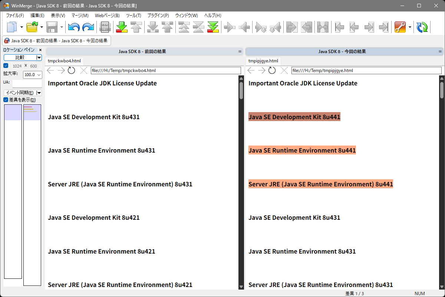Viewport: 445px width, 297px height.
Task: Open the ヘルプ(H) menu
Action: (x=213, y=16)
